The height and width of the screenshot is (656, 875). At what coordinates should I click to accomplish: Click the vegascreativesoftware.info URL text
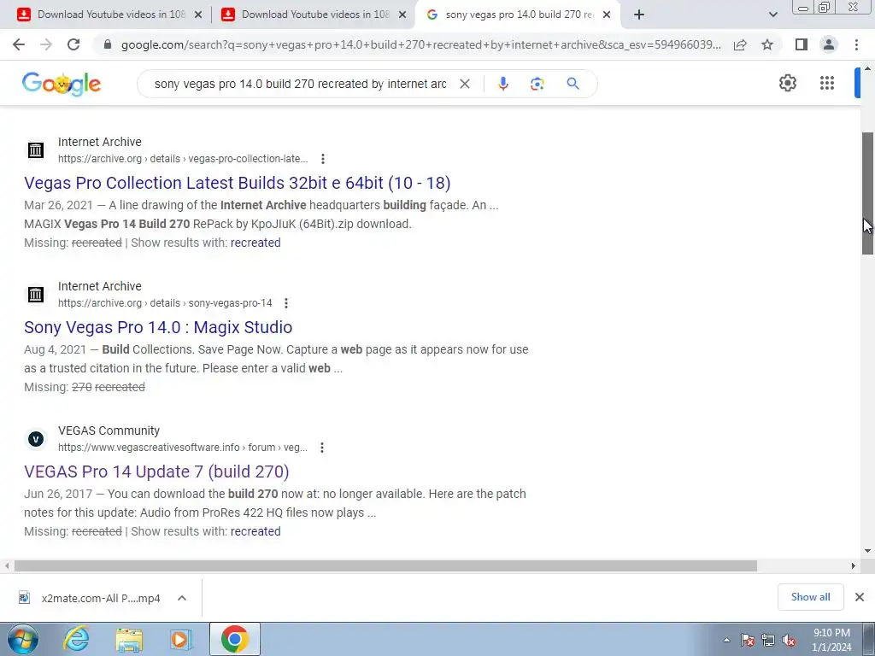(183, 448)
